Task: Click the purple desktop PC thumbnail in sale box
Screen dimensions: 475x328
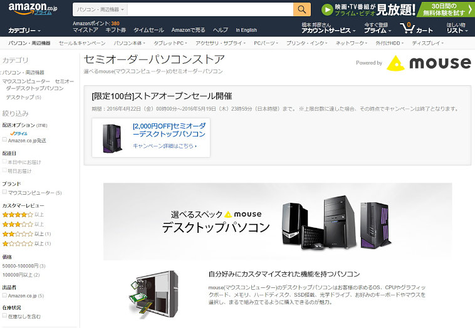Action: point(112,138)
